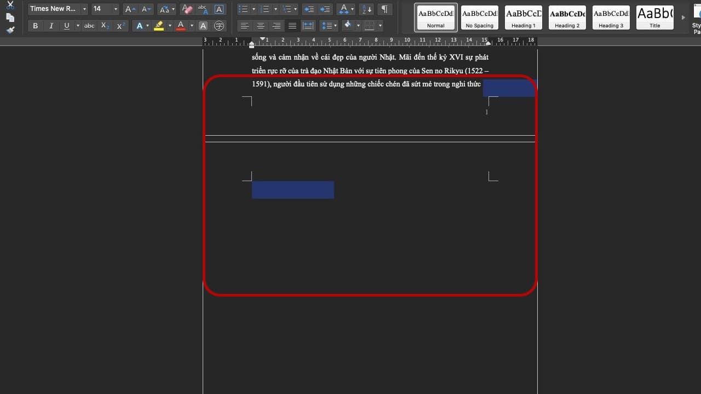The height and width of the screenshot is (394, 701).
Task: Apply the Heading 2 style
Action: (x=567, y=18)
